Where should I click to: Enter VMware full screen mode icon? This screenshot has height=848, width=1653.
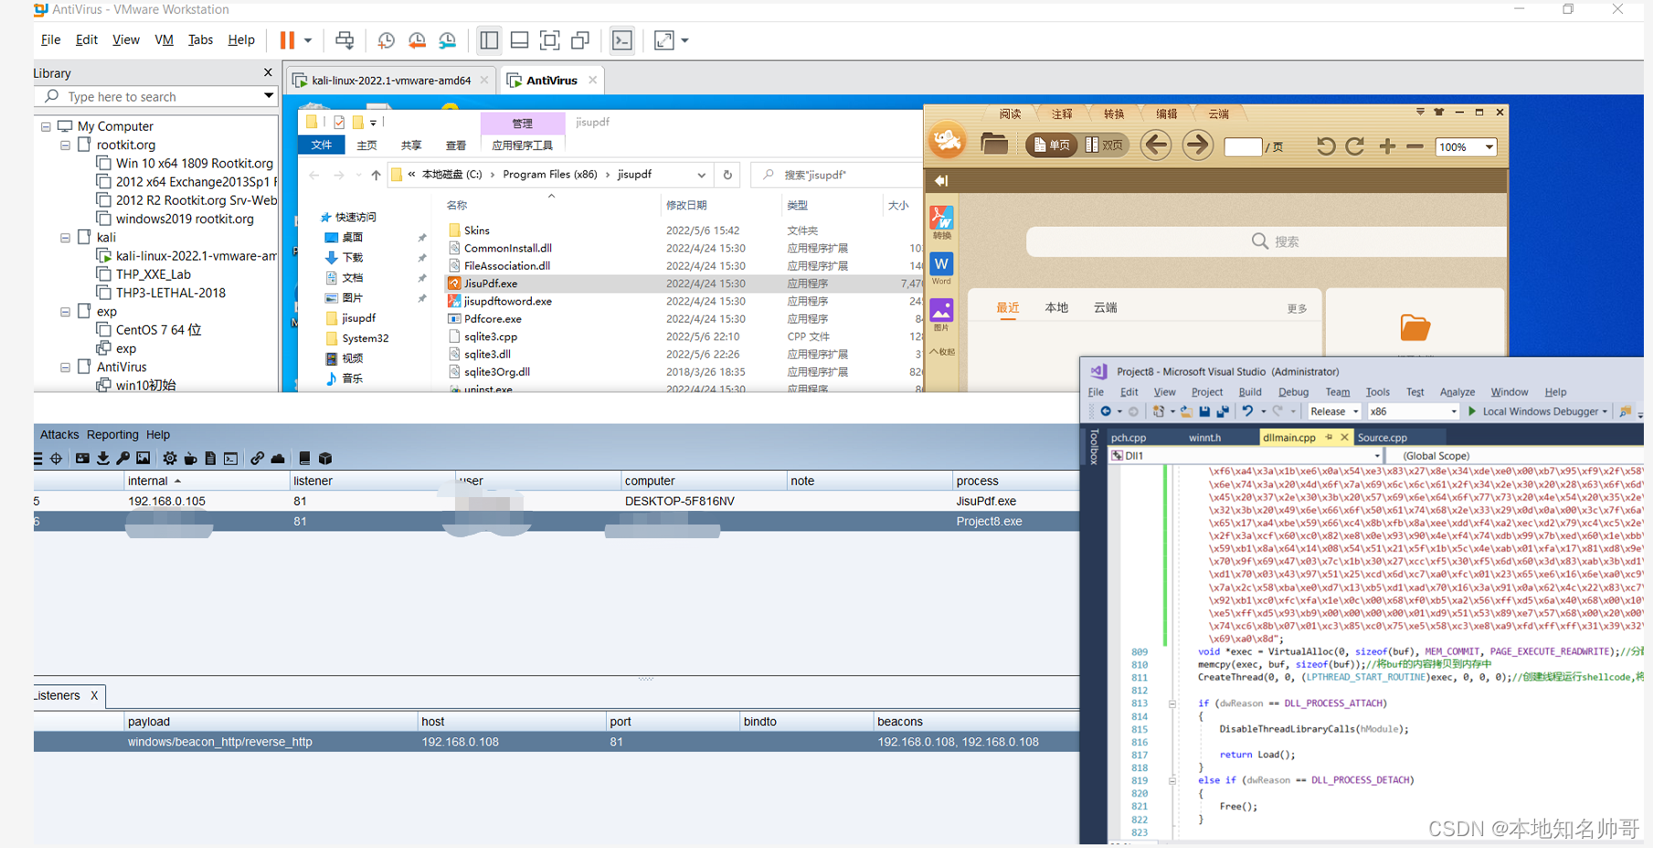pos(550,40)
